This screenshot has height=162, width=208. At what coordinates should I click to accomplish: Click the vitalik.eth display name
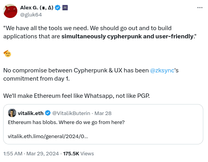tap(31, 113)
